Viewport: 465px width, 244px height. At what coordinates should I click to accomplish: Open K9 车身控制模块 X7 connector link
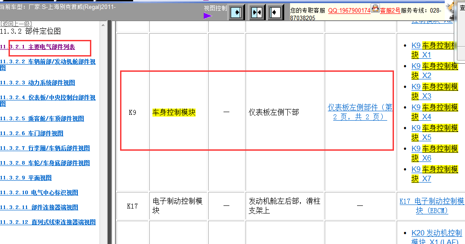tap(435, 174)
